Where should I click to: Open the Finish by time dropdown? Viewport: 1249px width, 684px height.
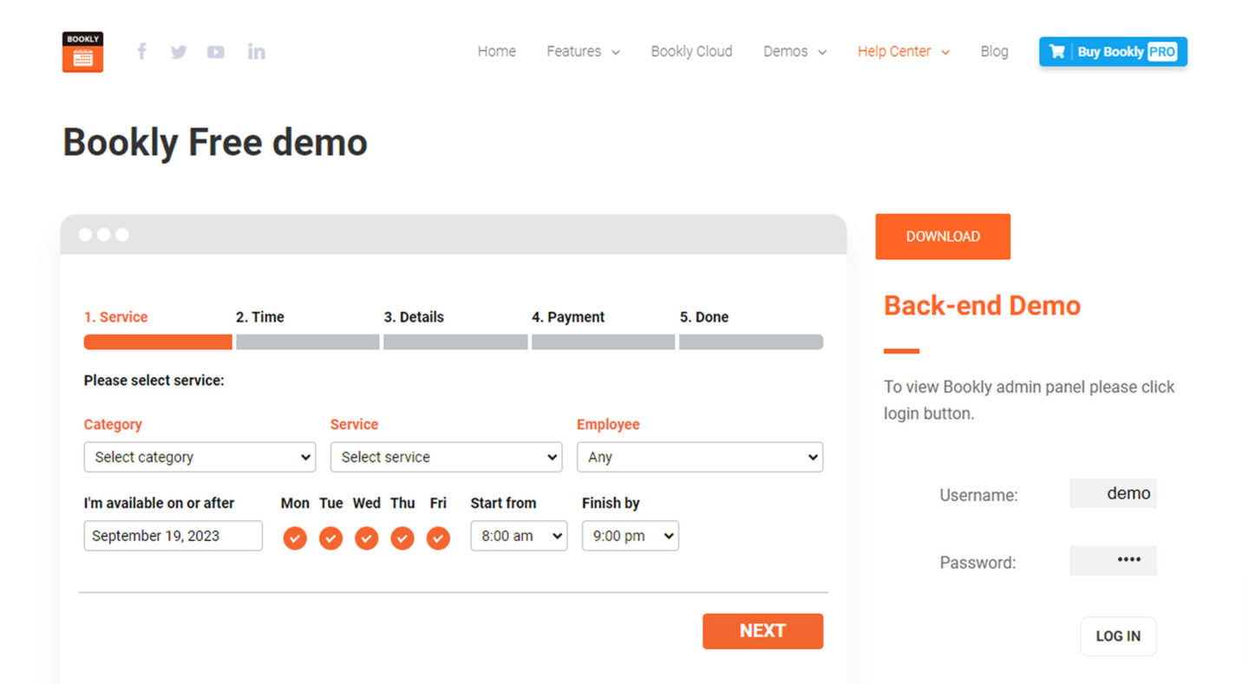(631, 536)
